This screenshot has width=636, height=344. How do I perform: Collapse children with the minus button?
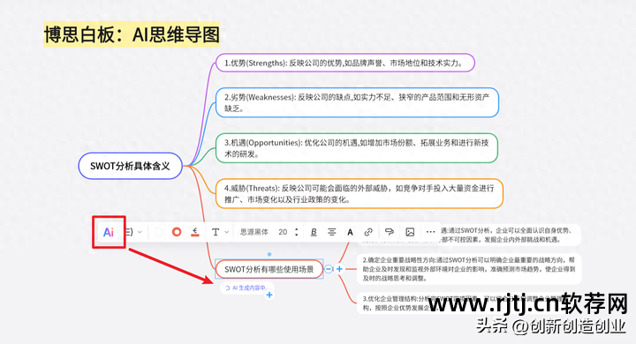click(329, 269)
